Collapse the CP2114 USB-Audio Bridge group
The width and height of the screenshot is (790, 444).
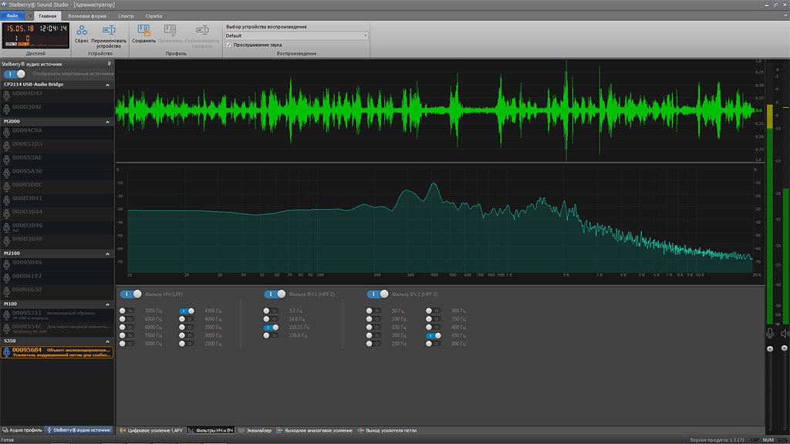[108, 85]
